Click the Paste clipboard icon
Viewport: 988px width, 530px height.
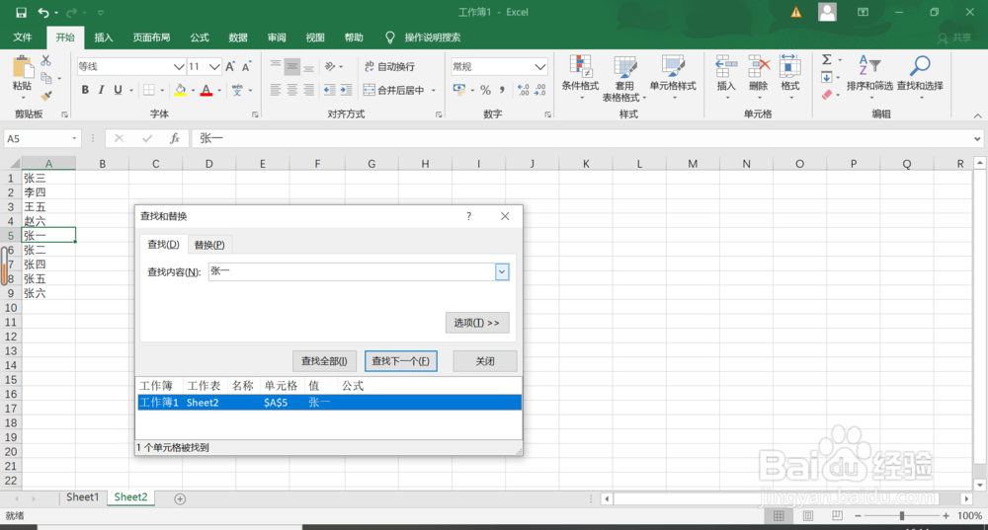pos(23,67)
